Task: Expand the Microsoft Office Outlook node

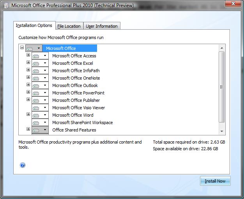Action: pos(28,84)
